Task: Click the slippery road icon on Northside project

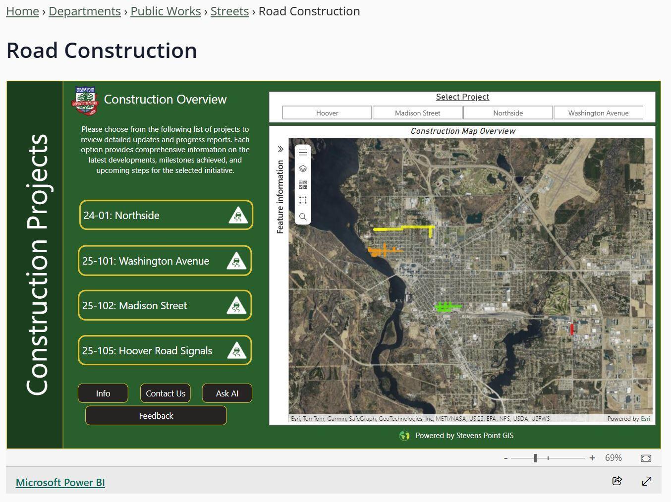Action: (x=238, y=215)
